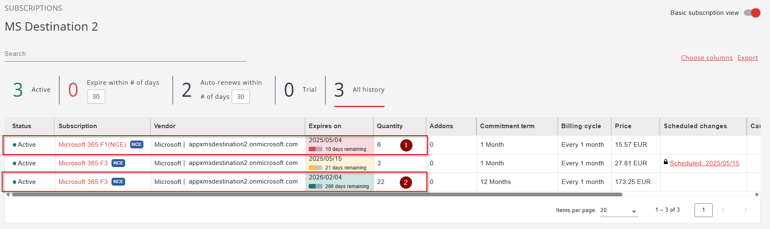Go to previous page arrow
The width and height of the screenshot is (770, 229).
coord(724,210)
